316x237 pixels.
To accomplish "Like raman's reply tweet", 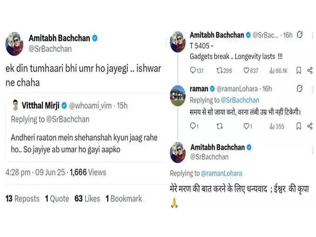I will [x=247, y=126].
